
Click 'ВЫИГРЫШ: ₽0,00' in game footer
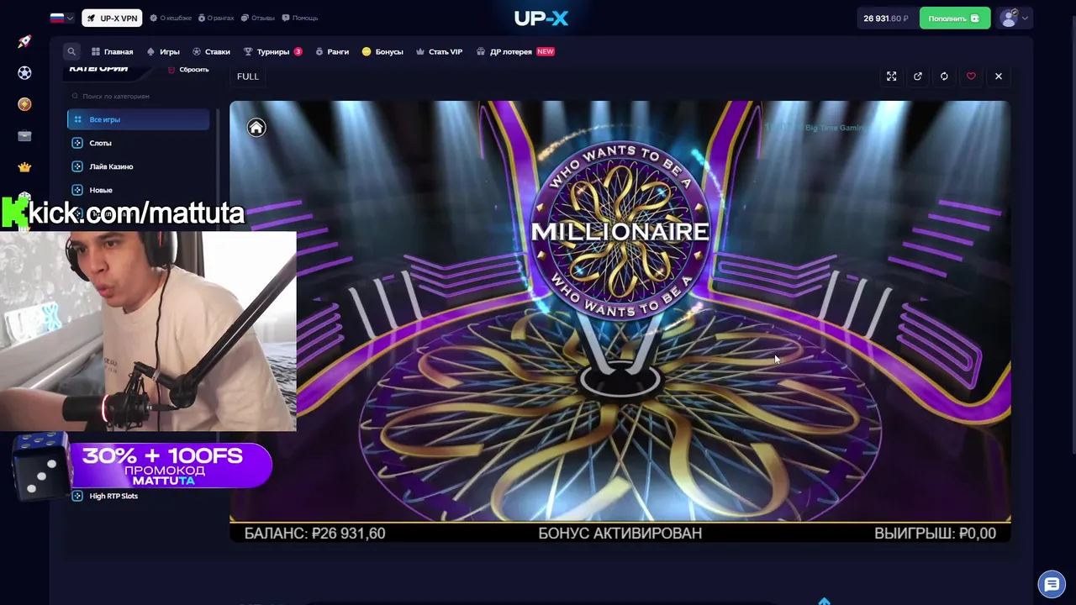935,533
